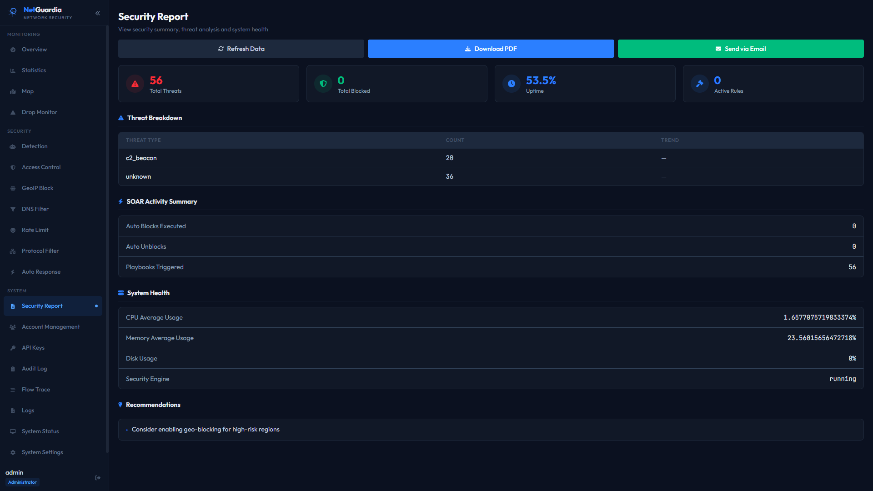The height and width of the screenshot is (491, 873).
Task: Select System Settings from the sidebar
Action: pyautogui.click(x=53, y=452)
